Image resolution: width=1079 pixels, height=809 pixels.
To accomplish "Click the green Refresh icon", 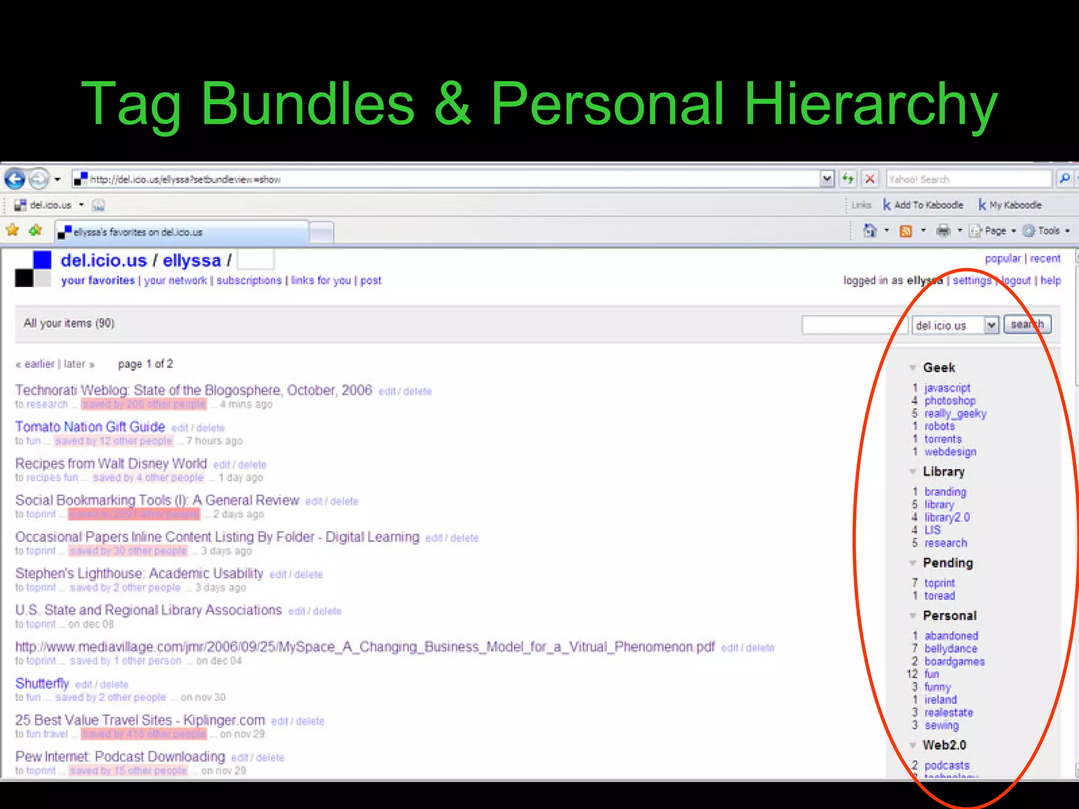I will click(848, 179).
